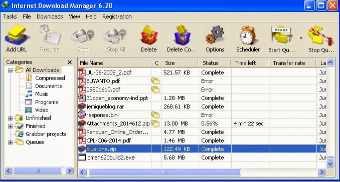
Task: Open the Downloads menu
Action: point(50,16)
